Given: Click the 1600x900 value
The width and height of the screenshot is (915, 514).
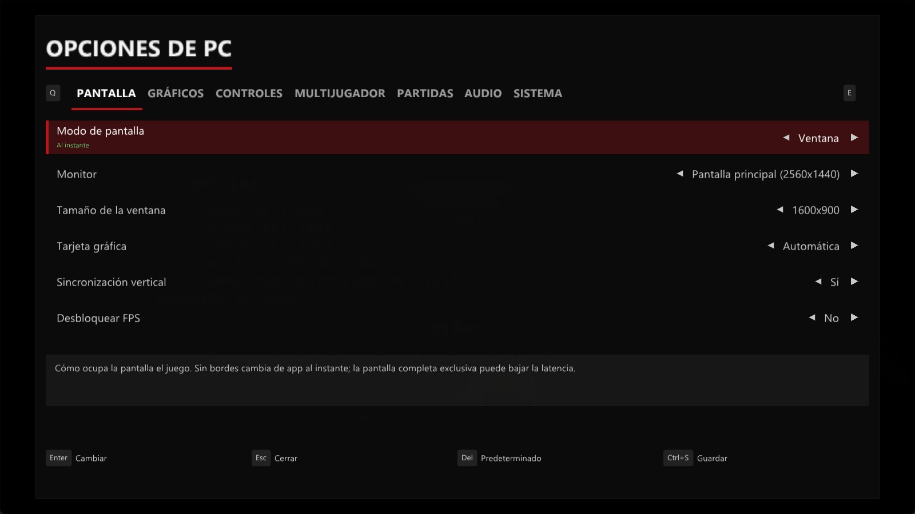Looking at the screenshot, I should (815, 210).
